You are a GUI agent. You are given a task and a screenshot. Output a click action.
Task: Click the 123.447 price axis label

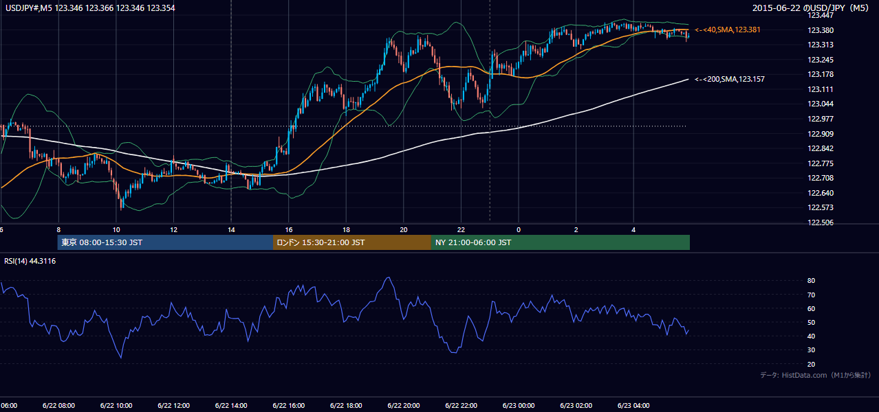(x=821, y=15)
